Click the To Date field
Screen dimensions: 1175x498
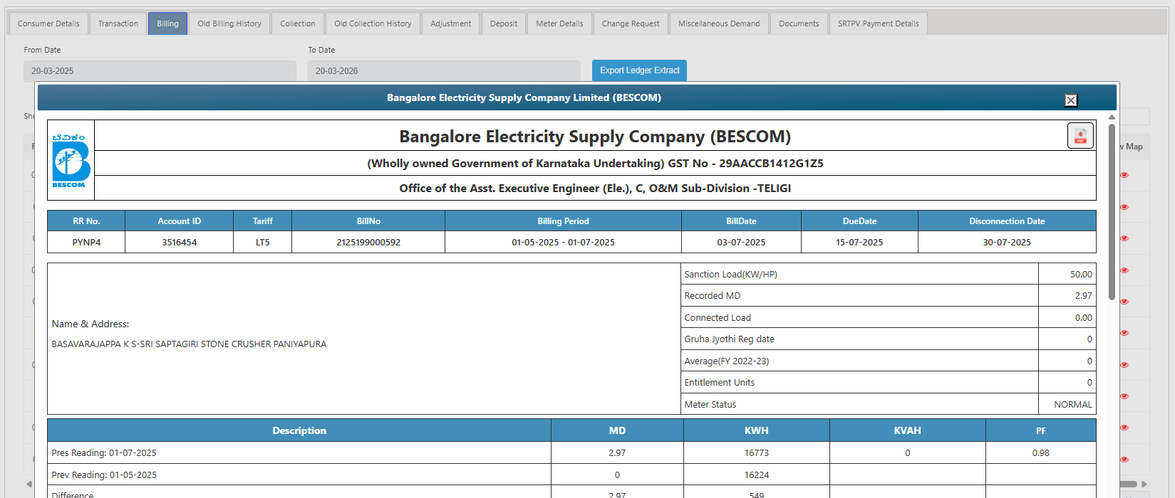click(x=444, y=71)
